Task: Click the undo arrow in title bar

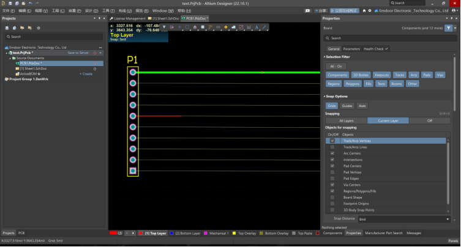Action: (30, 3)
